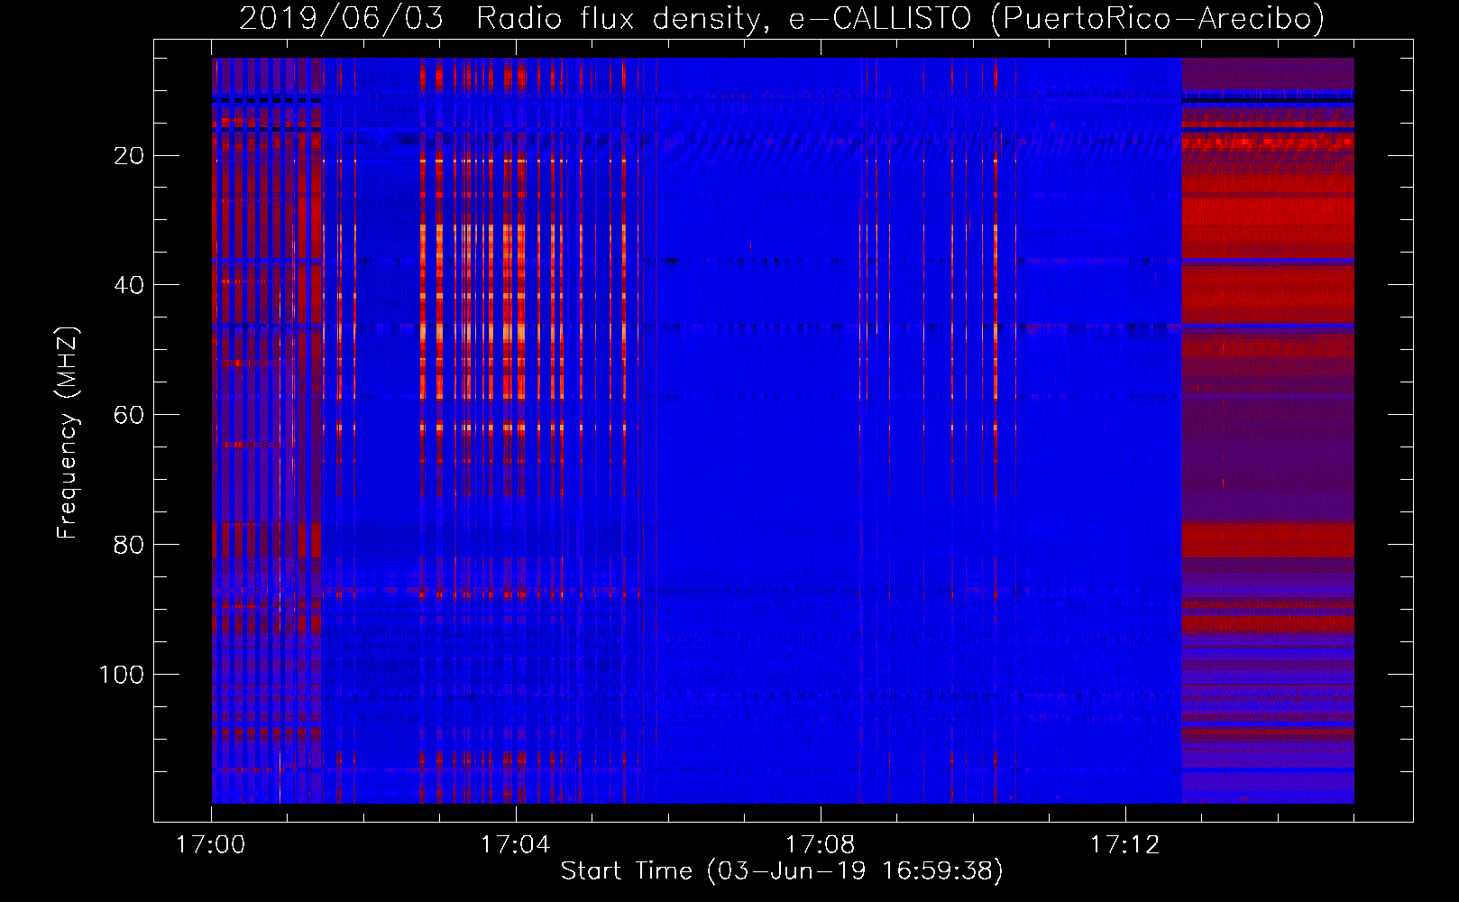Click the 17:00 time tick label
The image size is (1459, 902).
click(x=211, y=845)
